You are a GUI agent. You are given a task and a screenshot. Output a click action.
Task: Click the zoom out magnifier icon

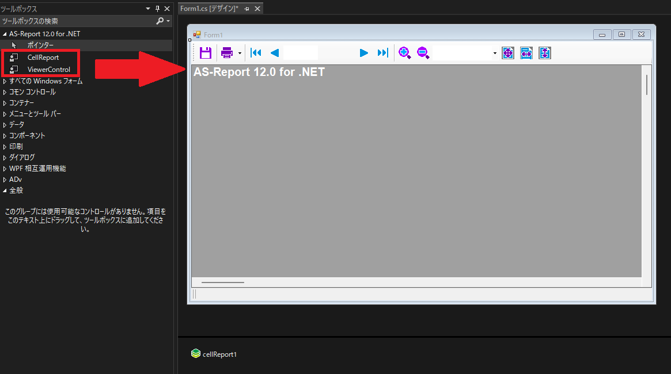tap(423, 52)
